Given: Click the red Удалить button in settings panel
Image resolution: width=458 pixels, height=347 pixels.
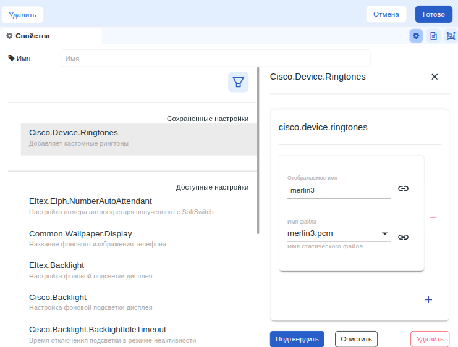Looking at the screenshot, I should coord(430,339).
